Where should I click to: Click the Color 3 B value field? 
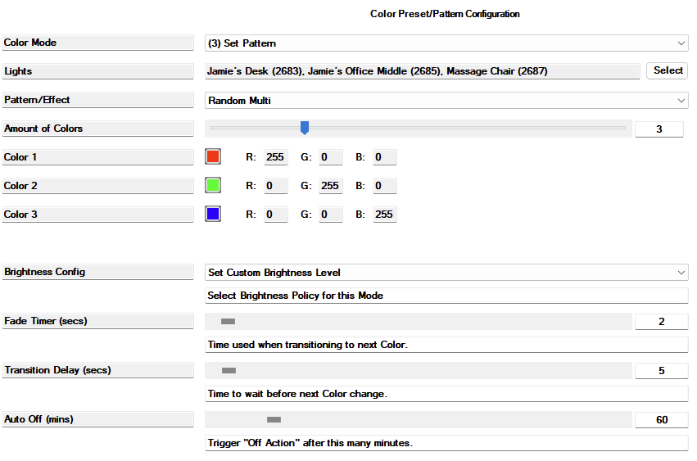(384, 215)
